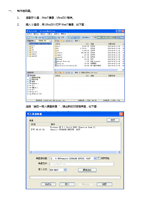This screenshot has width=142, height=201.
Task: Select the DS folder in image tree
Action: tap(31, 48)
